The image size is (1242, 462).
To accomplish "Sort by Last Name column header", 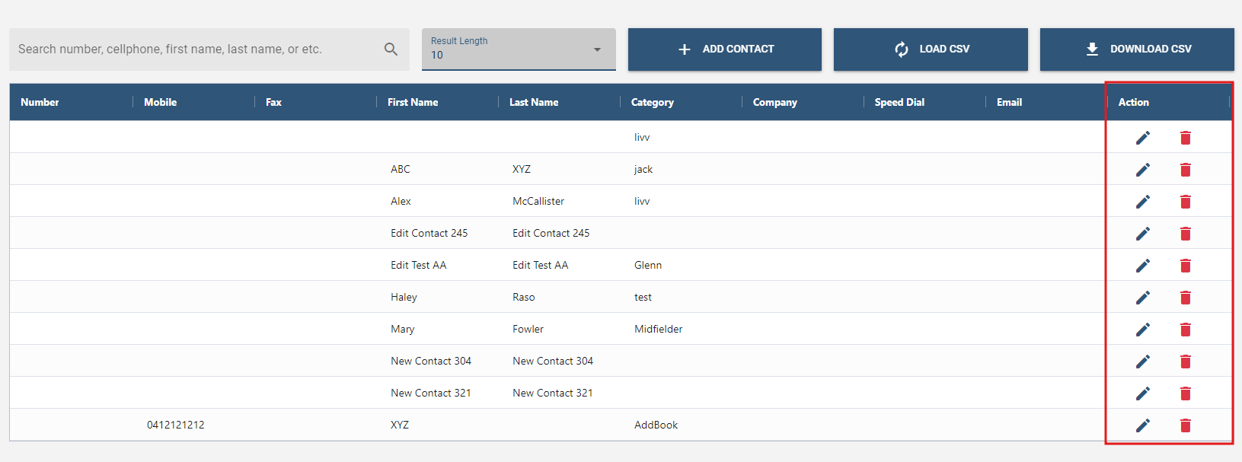I will [534, 102].
